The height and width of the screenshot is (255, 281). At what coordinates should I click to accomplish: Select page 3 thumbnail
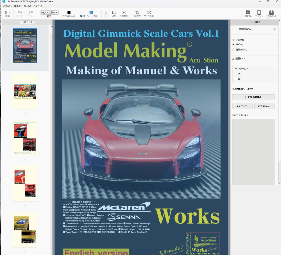pyautogui.click(x=25, y=138)
